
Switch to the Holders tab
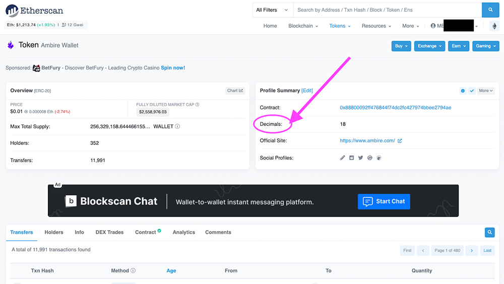click(54, 232)
